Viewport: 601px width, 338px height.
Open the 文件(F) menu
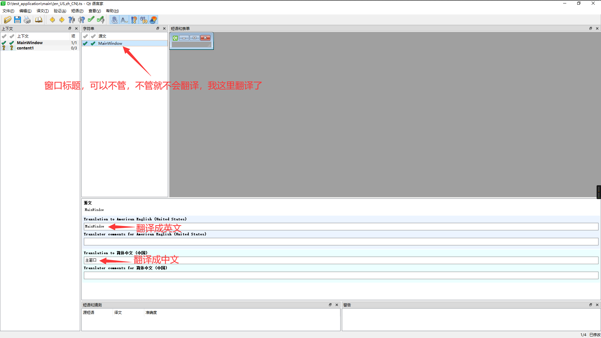[8, 11]
